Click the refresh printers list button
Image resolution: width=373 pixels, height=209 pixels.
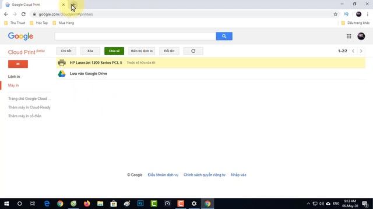coord(193,51)
